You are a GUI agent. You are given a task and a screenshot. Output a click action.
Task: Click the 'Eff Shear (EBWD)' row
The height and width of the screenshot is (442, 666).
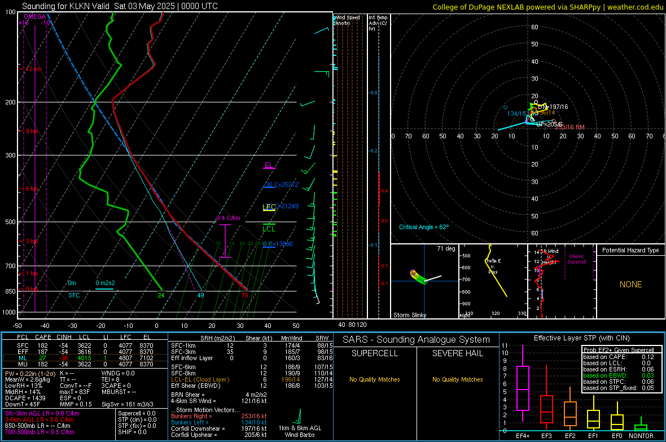[x=252, y=386]
